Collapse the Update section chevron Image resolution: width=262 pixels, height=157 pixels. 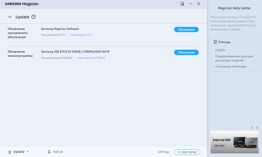point(10,17)
